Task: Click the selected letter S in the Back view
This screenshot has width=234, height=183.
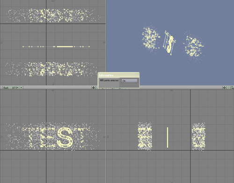Action: pos(65,137)
